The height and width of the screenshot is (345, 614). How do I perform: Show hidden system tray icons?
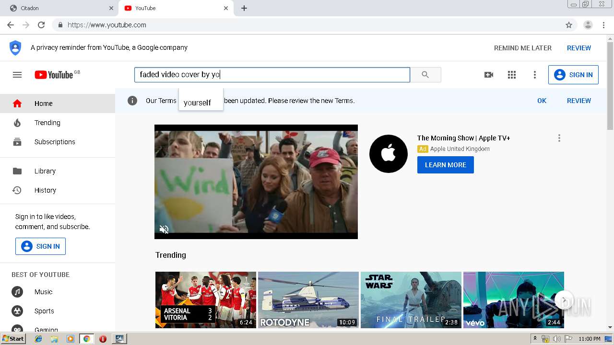[x=535, y=339]
